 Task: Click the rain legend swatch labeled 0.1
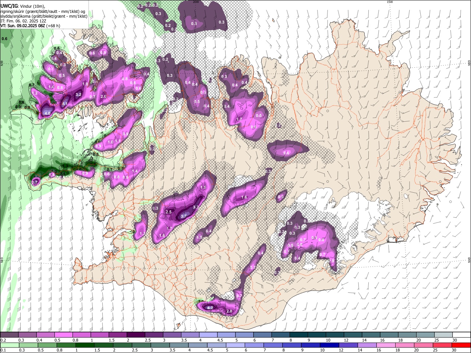[9, 345]
